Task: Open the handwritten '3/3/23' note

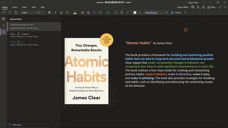Action: (34, 43)
